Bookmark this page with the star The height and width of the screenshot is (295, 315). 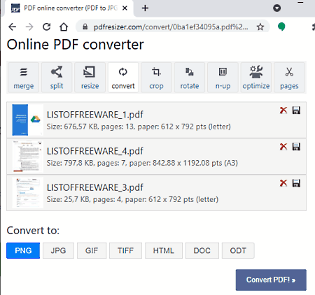(260, 27)
